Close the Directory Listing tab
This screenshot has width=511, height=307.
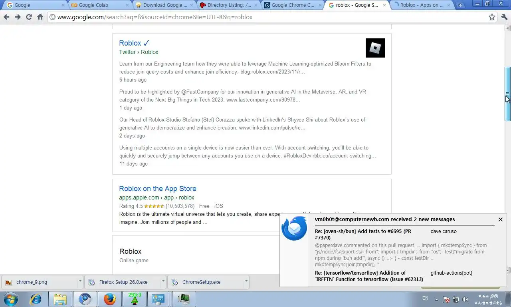pos(256,5)
